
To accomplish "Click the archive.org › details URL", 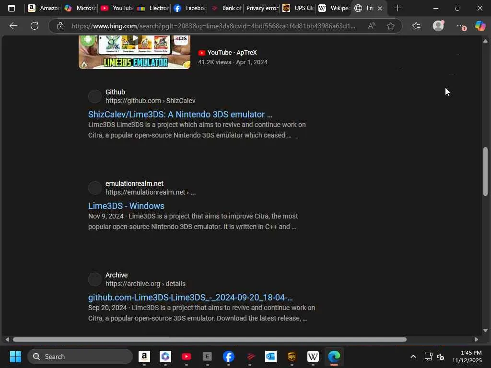I will (145, 284).
